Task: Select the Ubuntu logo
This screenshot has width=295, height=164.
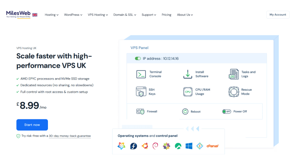Action: 145,146
